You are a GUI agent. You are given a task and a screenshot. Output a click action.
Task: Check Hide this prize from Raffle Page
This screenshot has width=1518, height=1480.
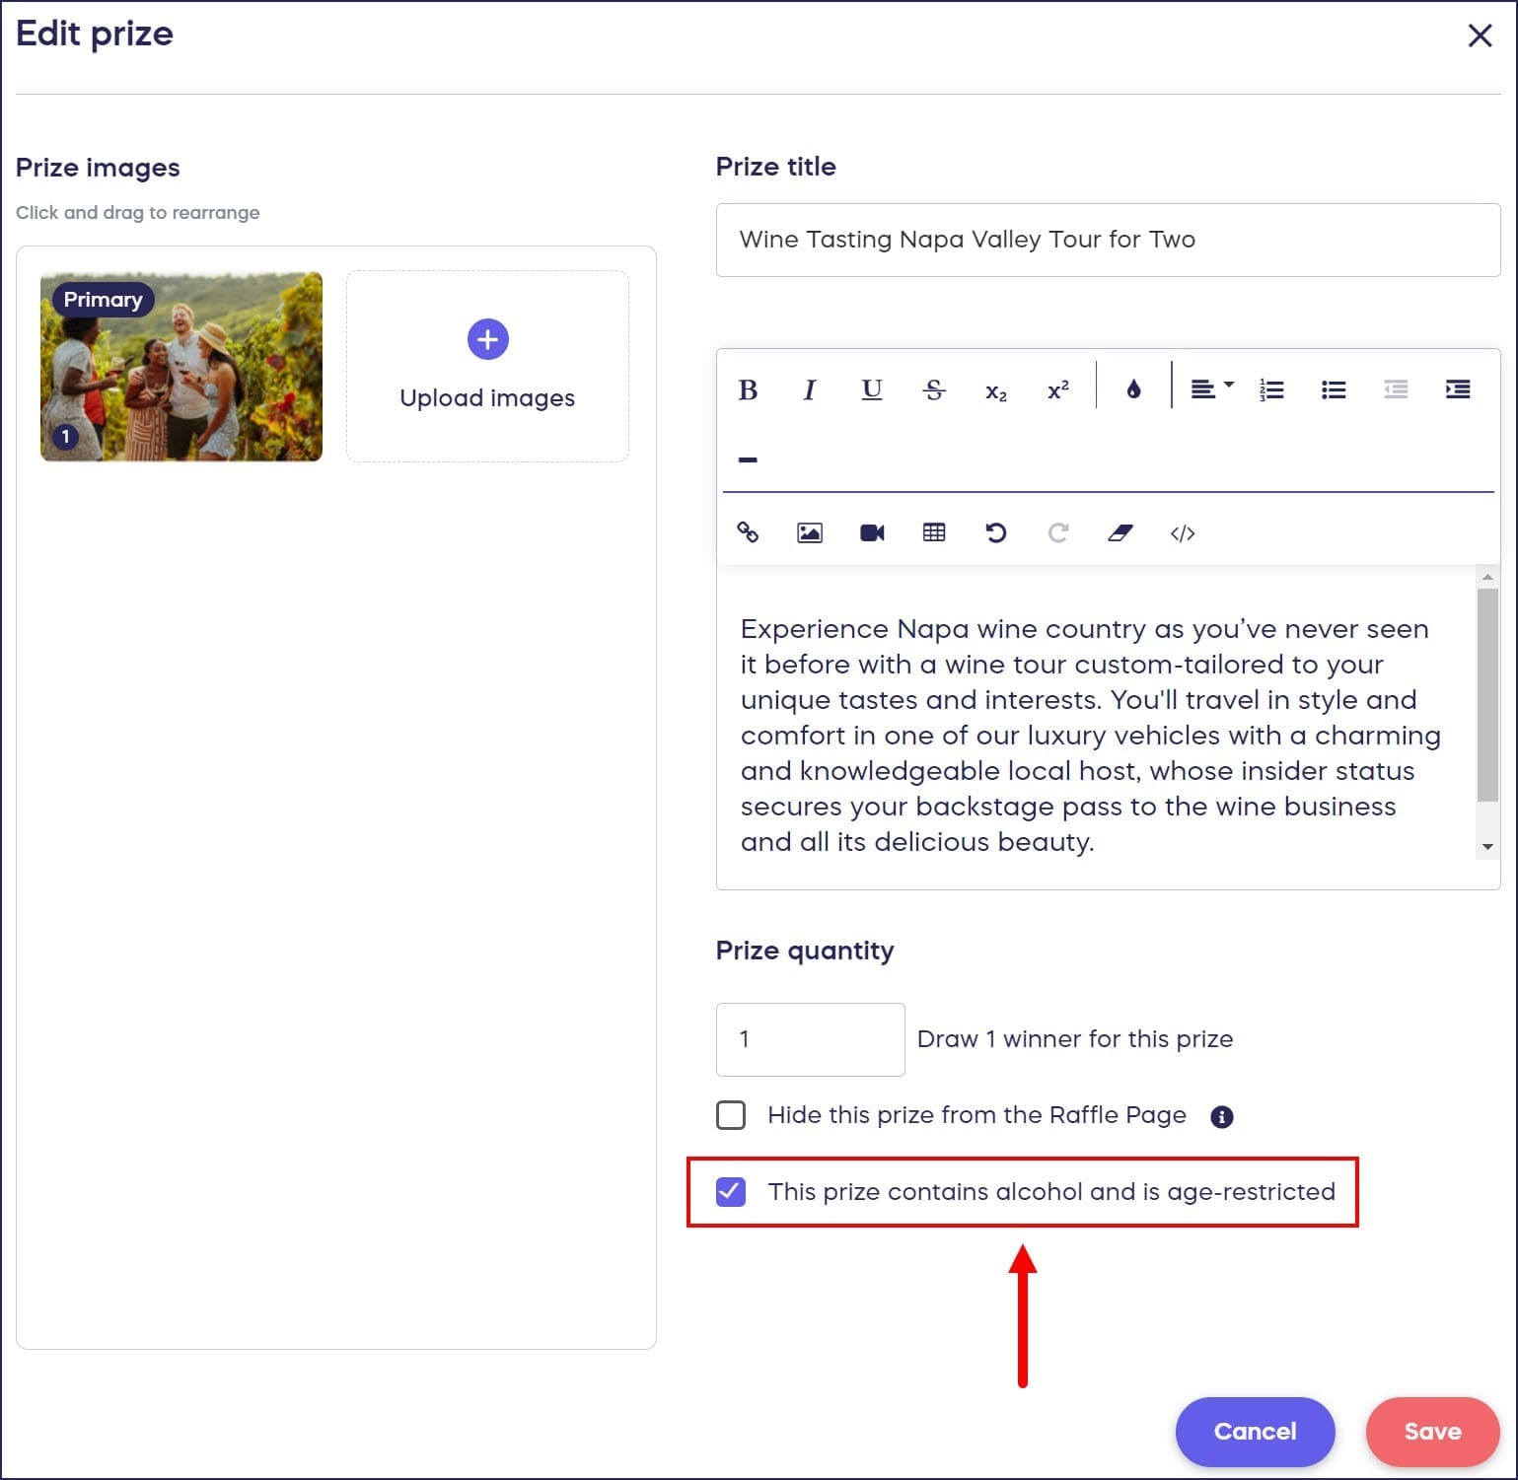731,1115
